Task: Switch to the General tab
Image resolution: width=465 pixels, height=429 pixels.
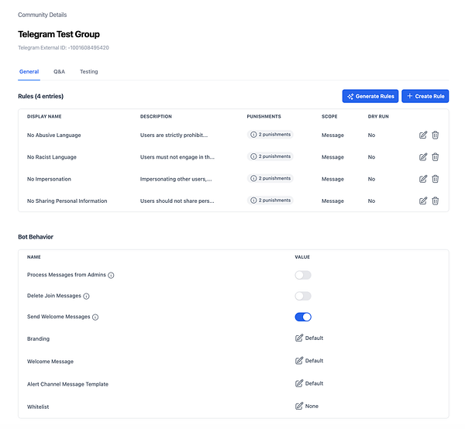Action: [x=29, y=72]
